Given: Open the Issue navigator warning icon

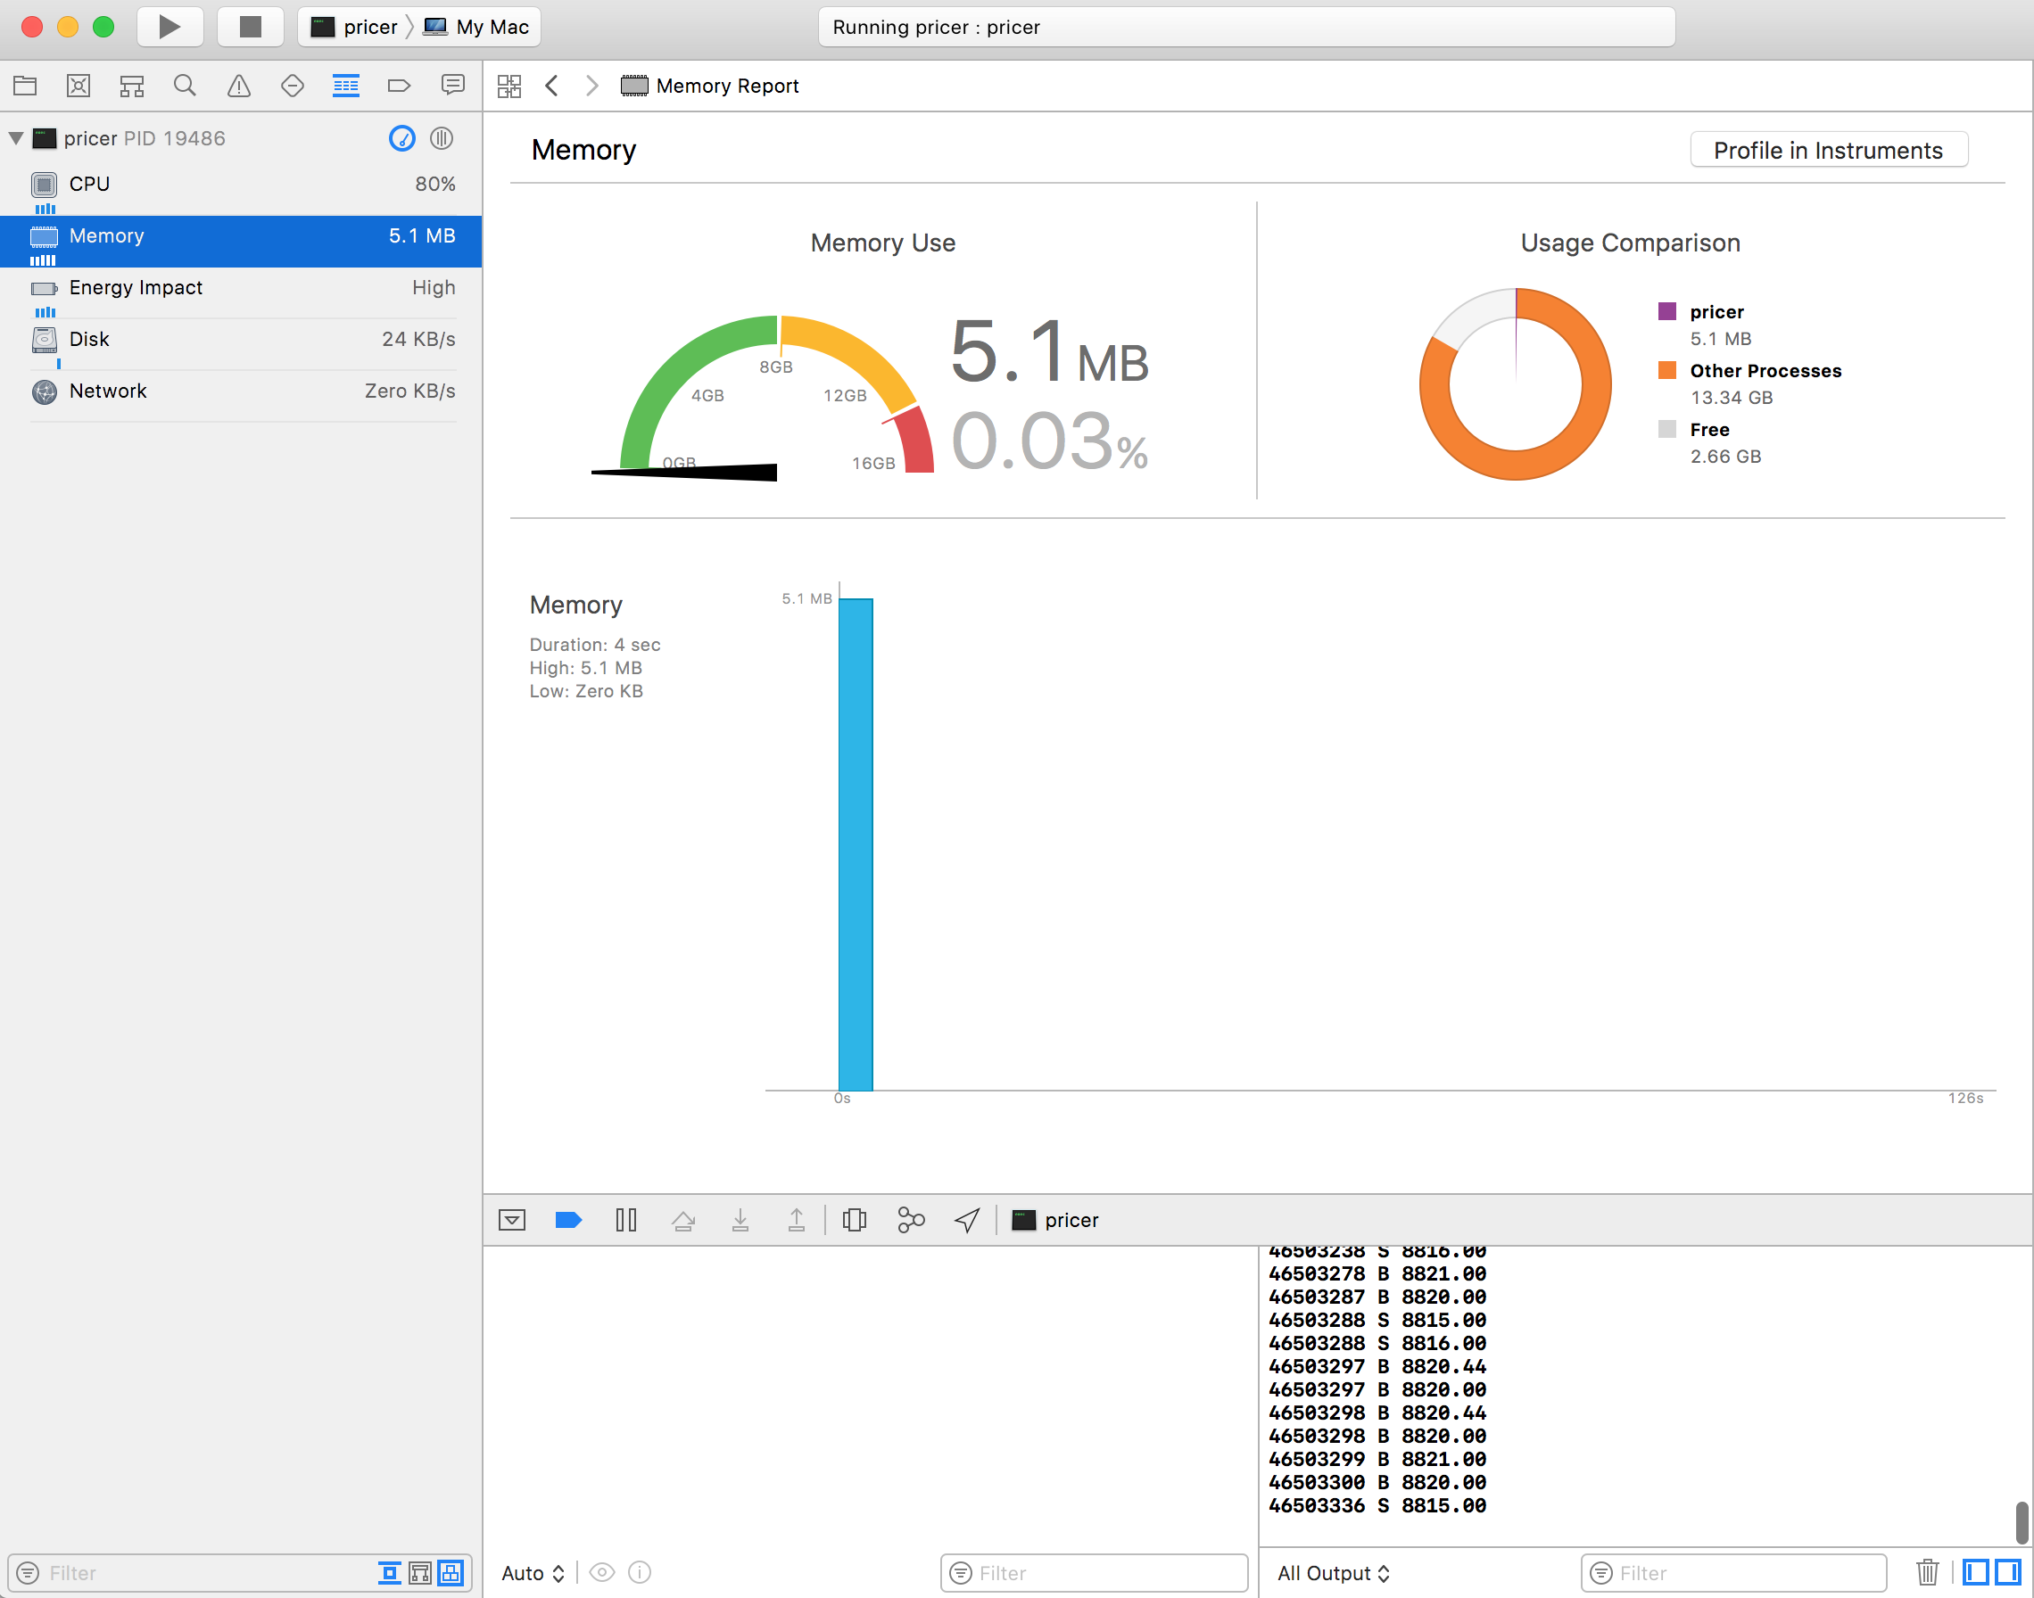Looking at the screenshot, I should coord(239,86).
